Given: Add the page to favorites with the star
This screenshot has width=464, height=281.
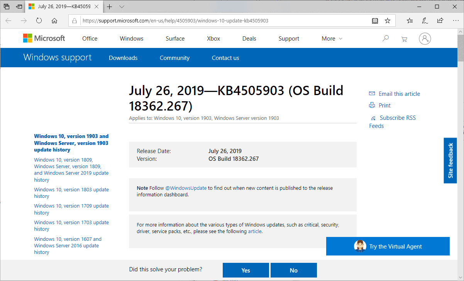Looking at the screenshot, I should [387, 20].
